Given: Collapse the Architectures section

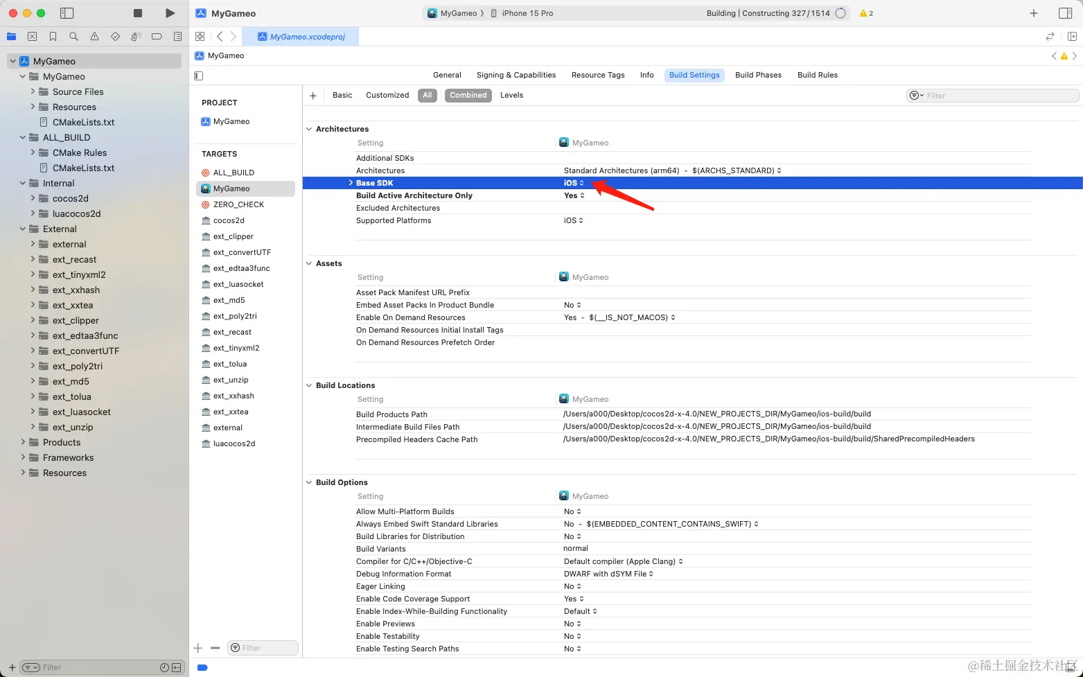Looking at the screenshot, I should coord(309,129).
